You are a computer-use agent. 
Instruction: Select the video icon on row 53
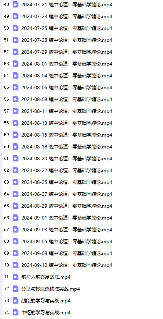pyautogui.click(x=16, y=64)
